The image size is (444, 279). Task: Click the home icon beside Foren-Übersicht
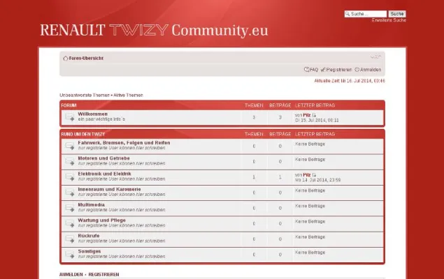pyautogui.click(x=66, y=58)
